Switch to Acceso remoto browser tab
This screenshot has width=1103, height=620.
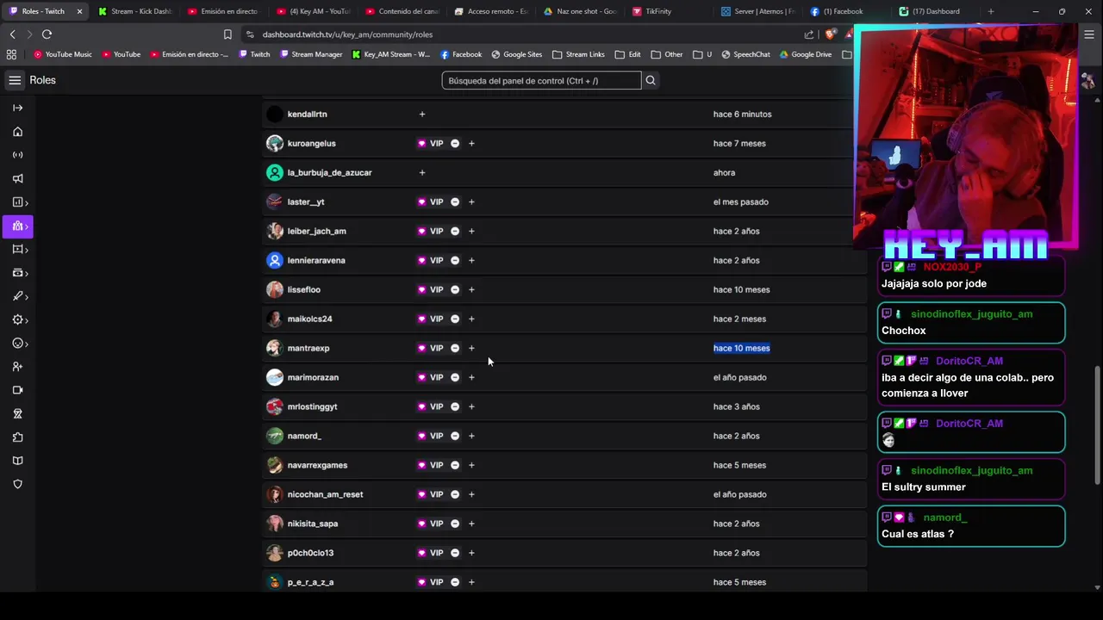coord(490,11)
